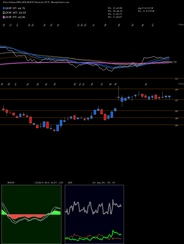Click the tallest-wick candle after the gap up
This screenshot has height=244, width=184.
[118, 94]
